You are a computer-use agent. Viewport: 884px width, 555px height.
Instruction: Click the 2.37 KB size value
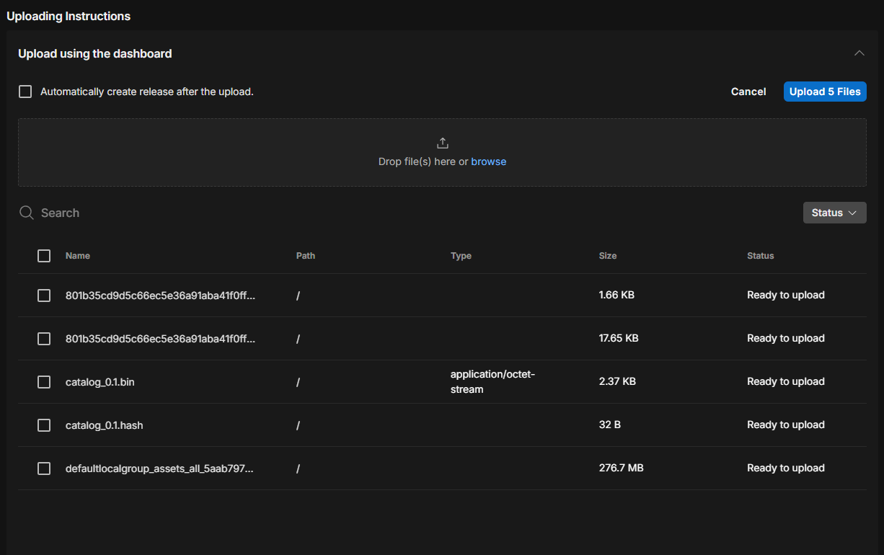click(x=618, y=381)
